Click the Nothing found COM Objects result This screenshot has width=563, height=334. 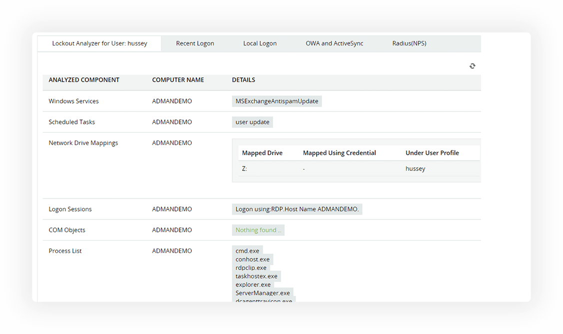tap(258, 230)
